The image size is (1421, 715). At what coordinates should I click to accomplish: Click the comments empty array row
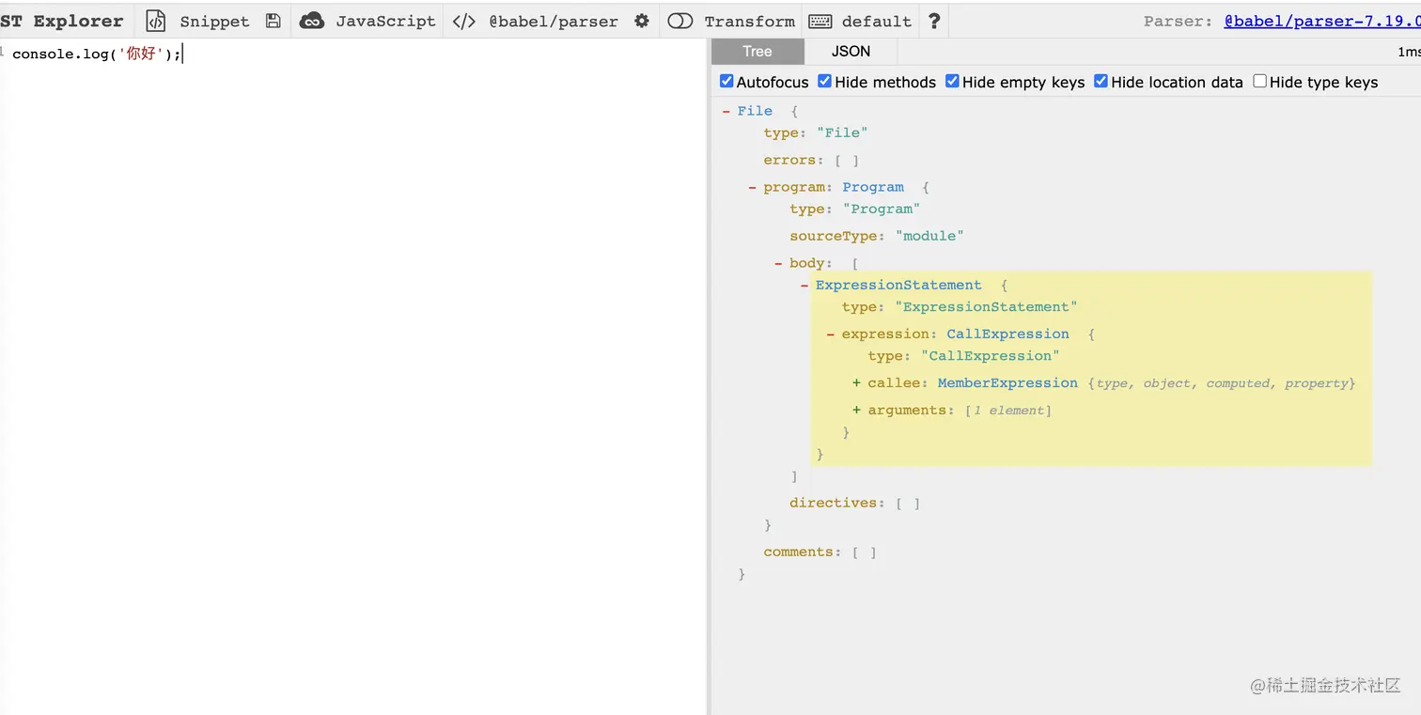click(820, 552)
